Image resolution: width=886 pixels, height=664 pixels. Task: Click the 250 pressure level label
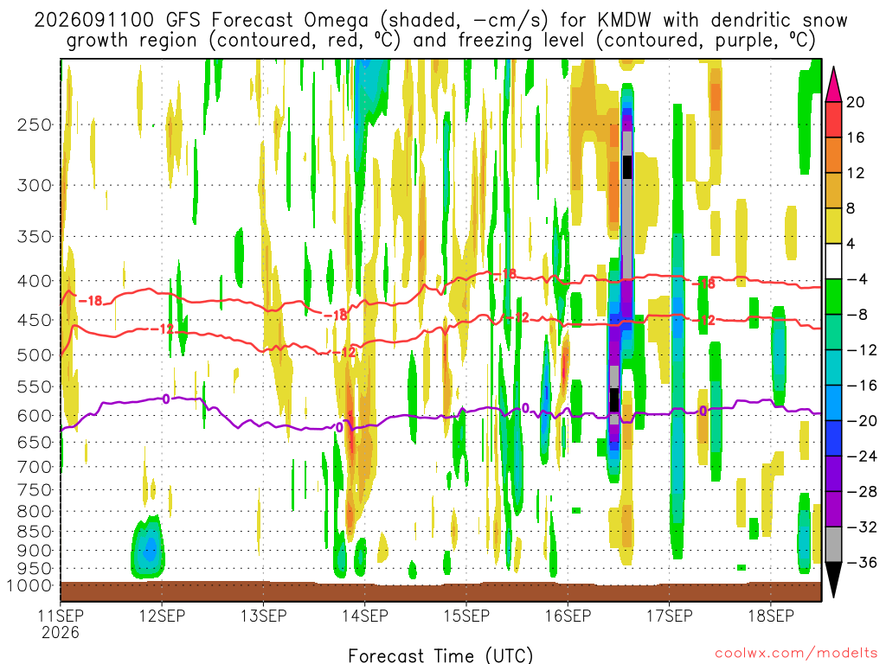(x=34, y=124)
